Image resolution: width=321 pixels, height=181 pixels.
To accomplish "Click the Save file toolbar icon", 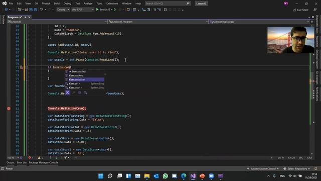I will [x=31, y=10].
